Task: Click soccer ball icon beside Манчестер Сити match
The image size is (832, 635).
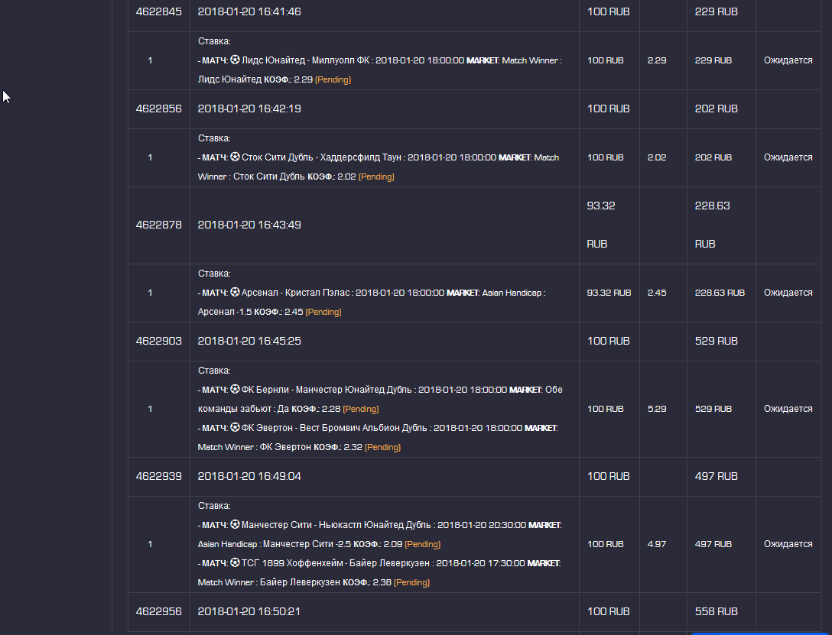Action: click(x=235, y=525)
